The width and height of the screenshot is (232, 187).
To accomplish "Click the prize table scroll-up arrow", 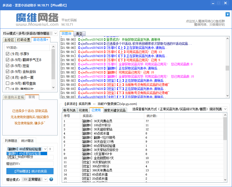I will 225,115.
